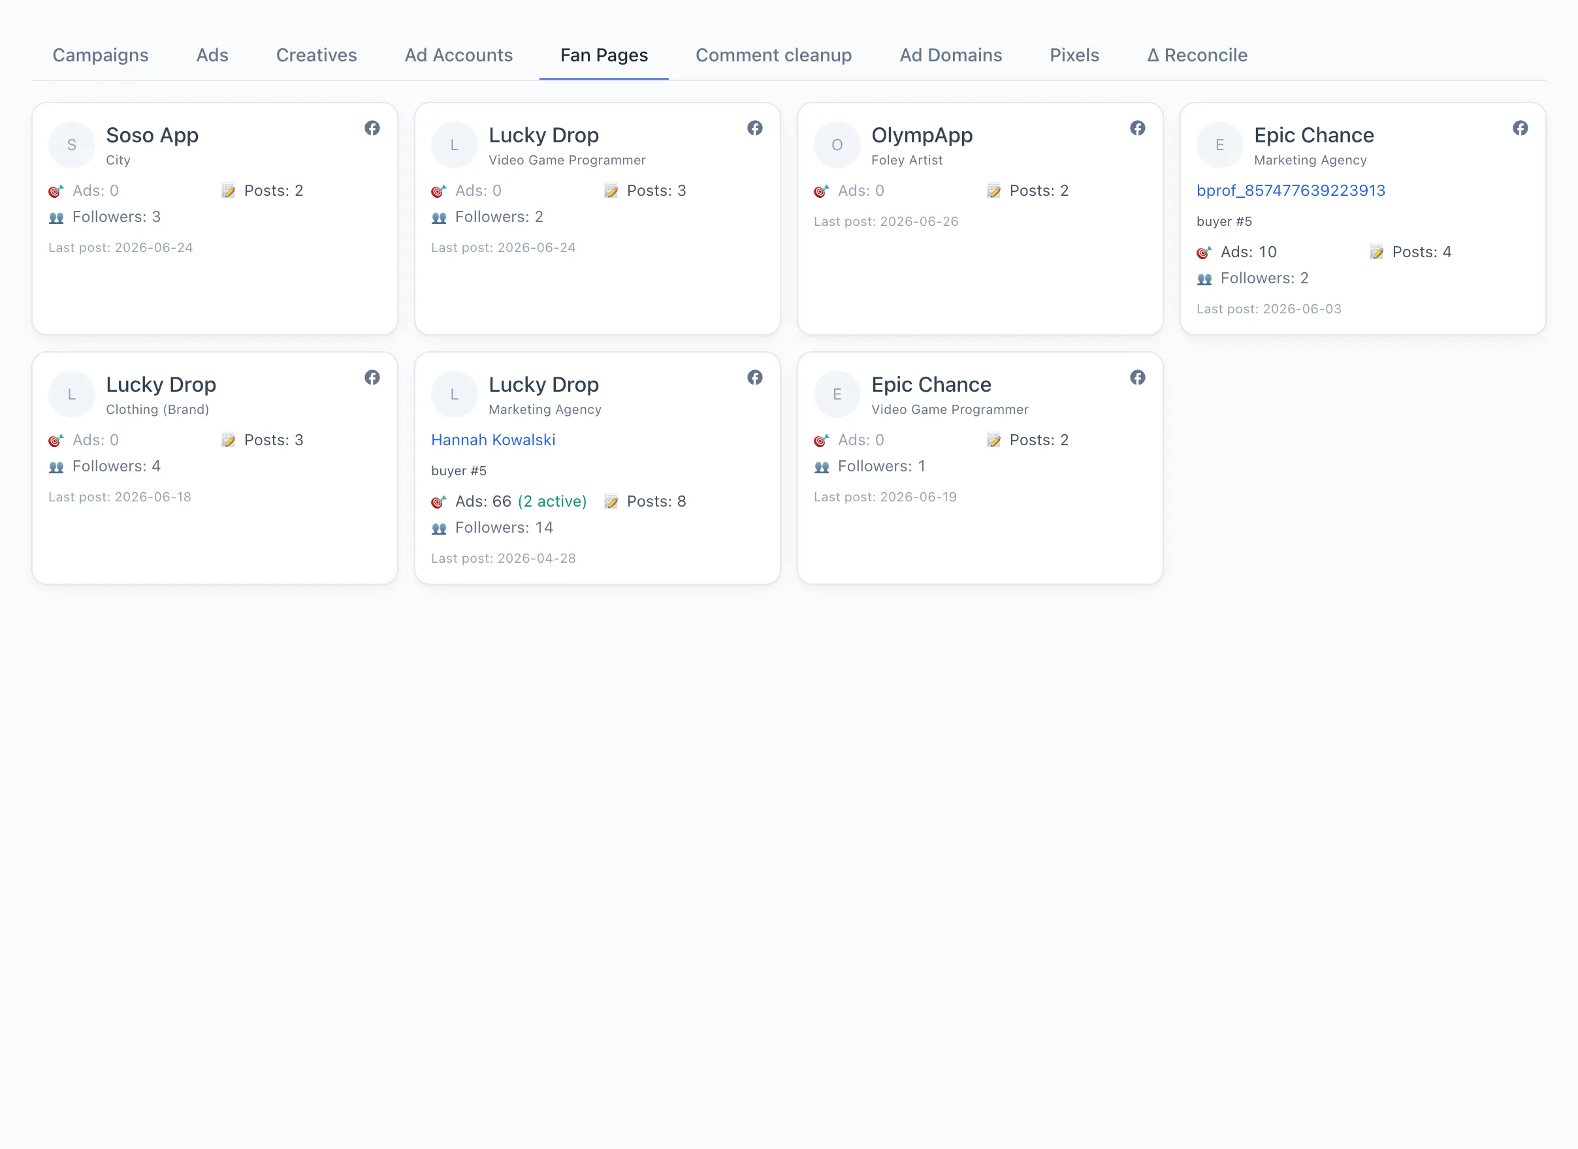Click the E avatar on Epic Chance Video Game Programmer card
The image size is (1578, 1149).
[x=837, y=394]
